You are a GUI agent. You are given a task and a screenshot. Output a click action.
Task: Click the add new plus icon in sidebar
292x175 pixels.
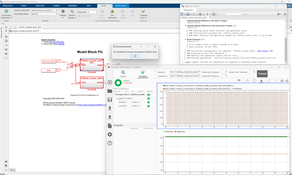[x=110, y=82]
